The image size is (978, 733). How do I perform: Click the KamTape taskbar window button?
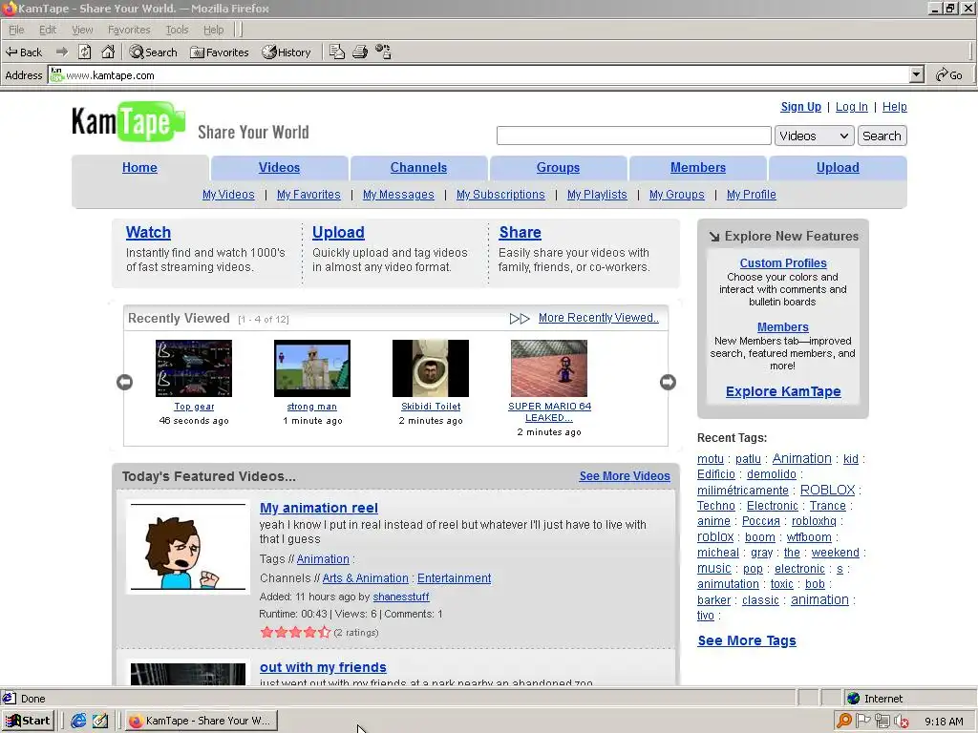(202, 721)
